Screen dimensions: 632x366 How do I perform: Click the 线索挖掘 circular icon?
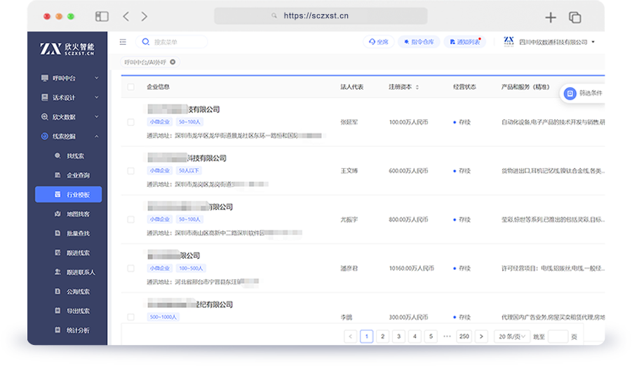(x=44, y=136)
